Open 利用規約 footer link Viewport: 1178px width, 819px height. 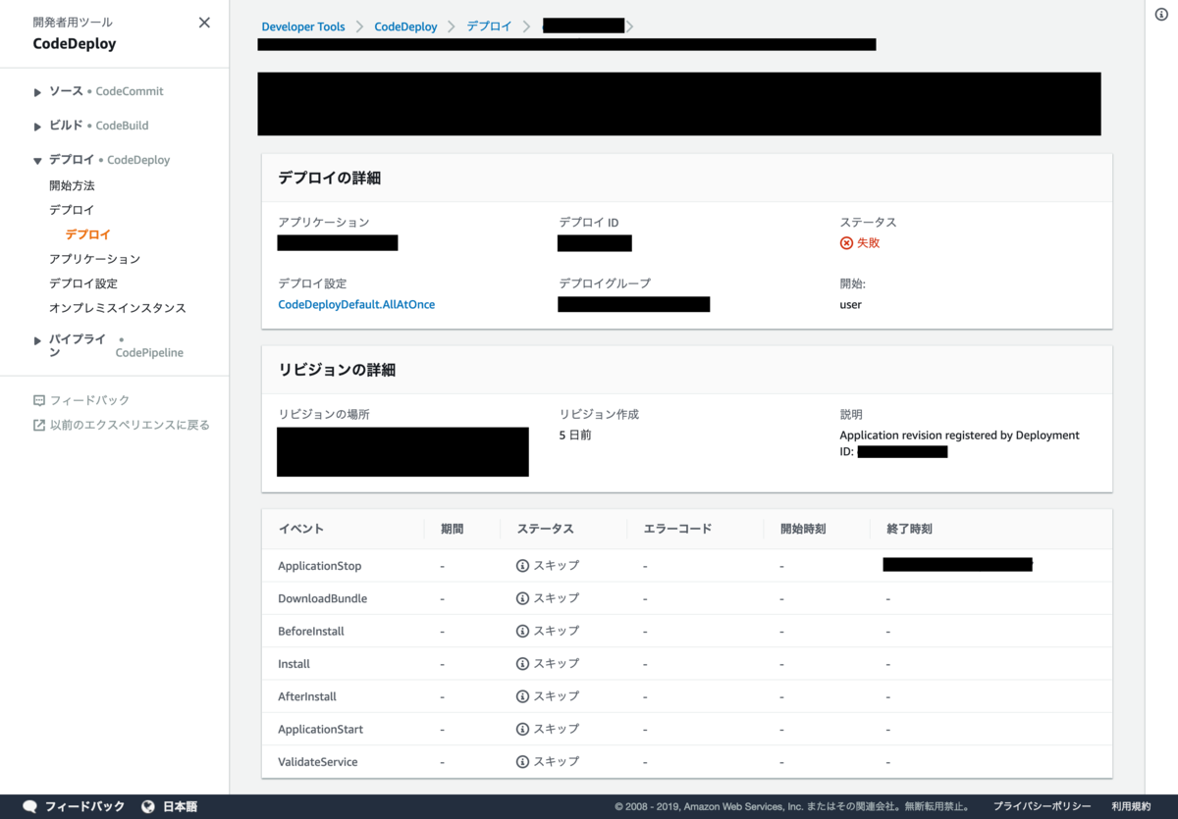(1131, 806)
